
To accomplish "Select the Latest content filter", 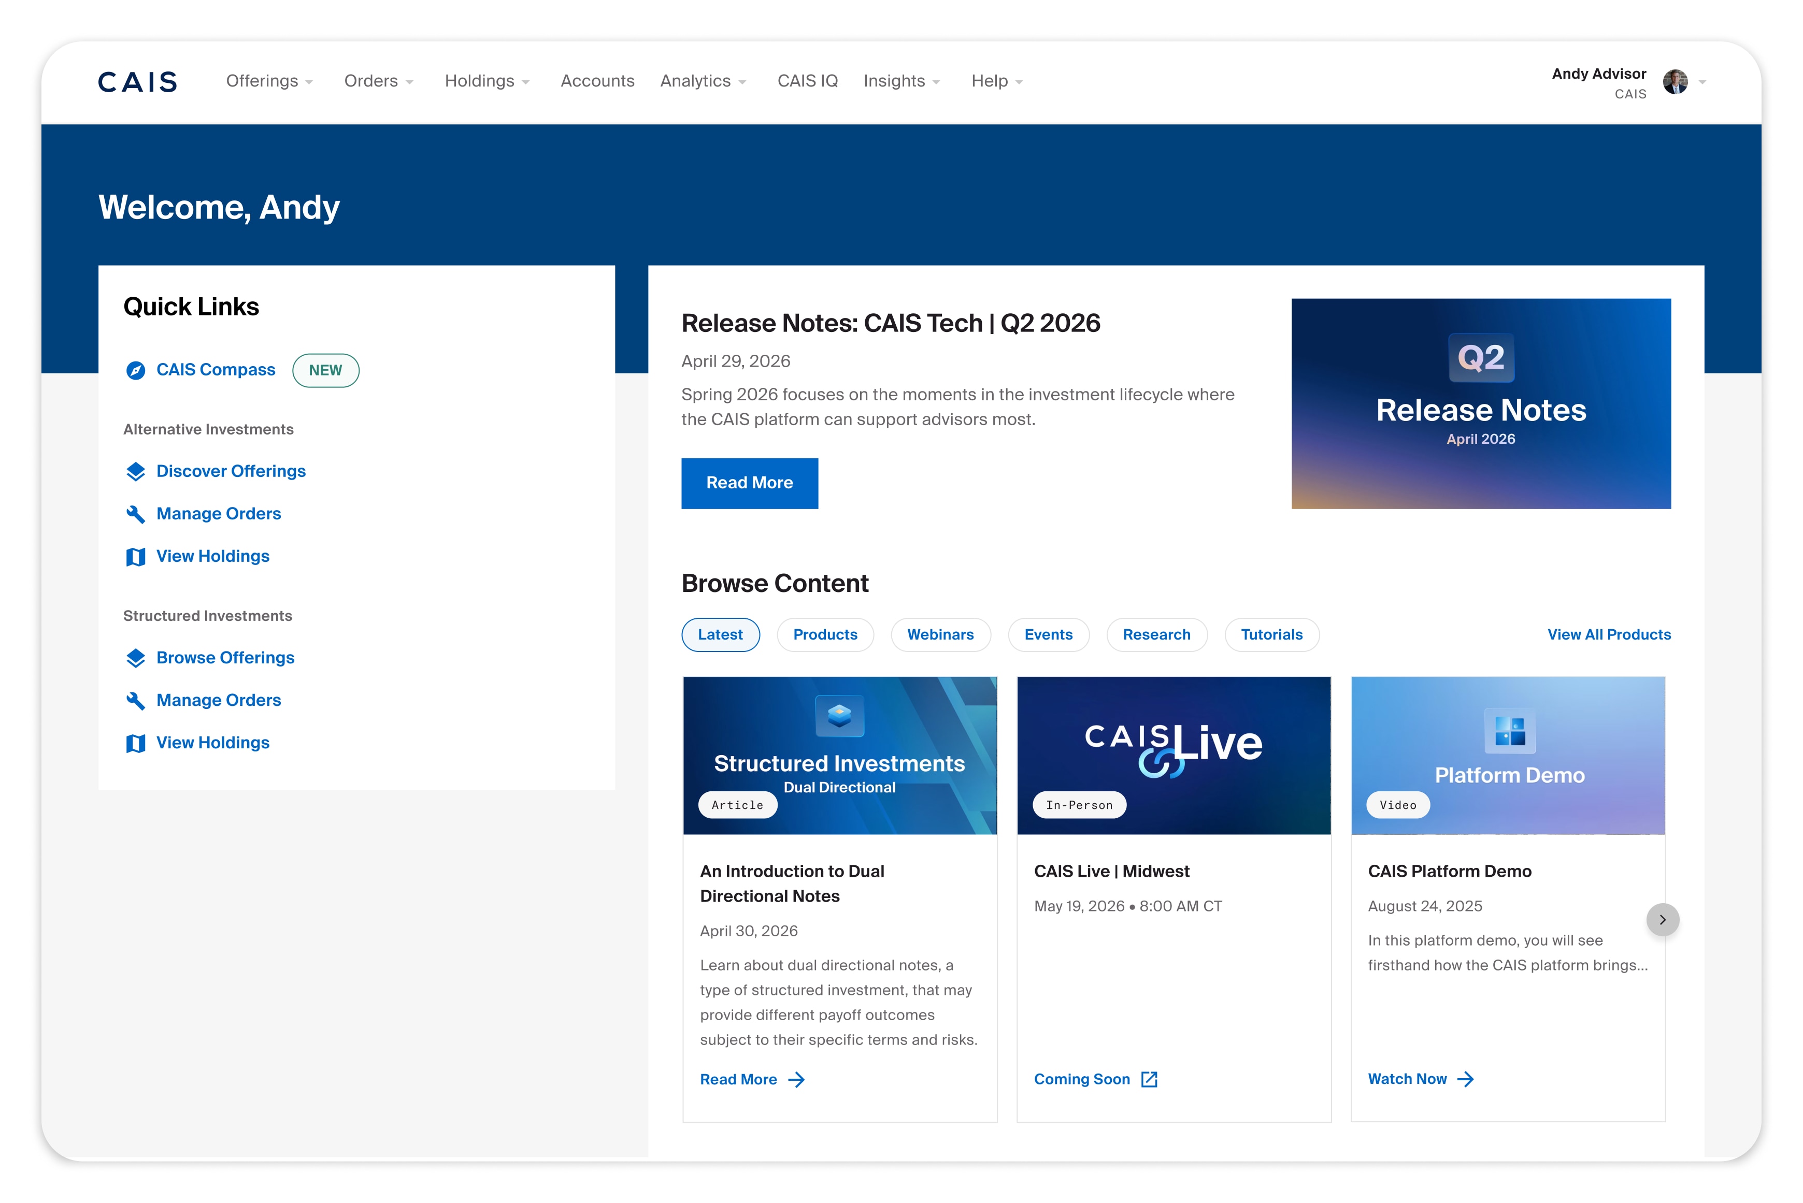I will click(x=721, y=635).
